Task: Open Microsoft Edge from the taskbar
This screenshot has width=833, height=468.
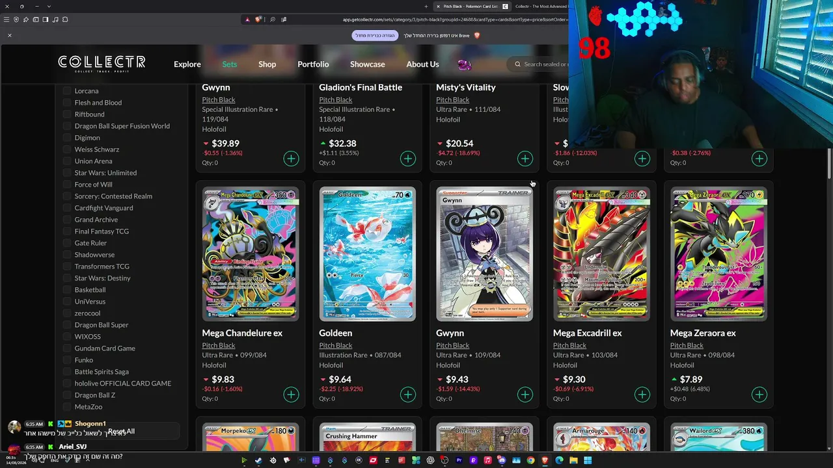Action: 559,461
